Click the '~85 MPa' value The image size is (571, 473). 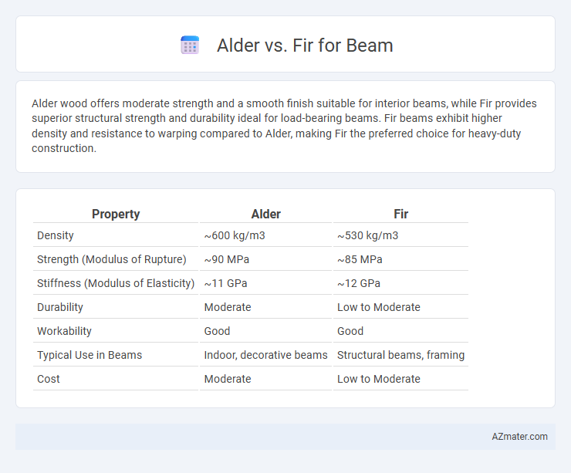pos(360,259)
